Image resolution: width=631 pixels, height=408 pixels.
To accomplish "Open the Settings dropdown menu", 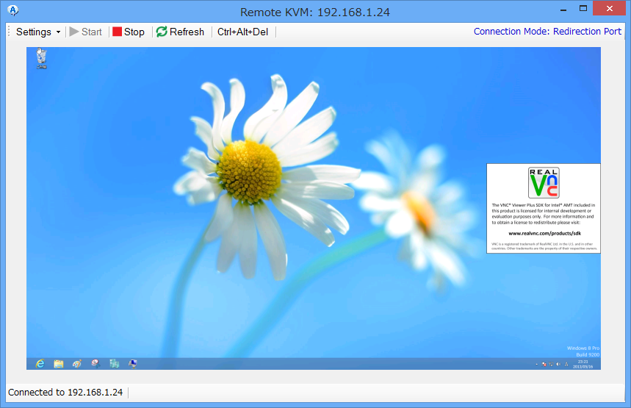I will click(x=37, y=32).
